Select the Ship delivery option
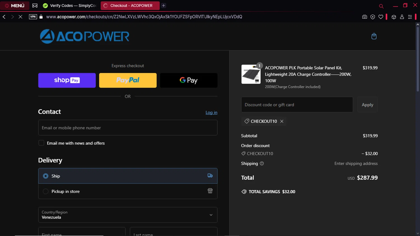The image size is (420, 236). point(128,176)
